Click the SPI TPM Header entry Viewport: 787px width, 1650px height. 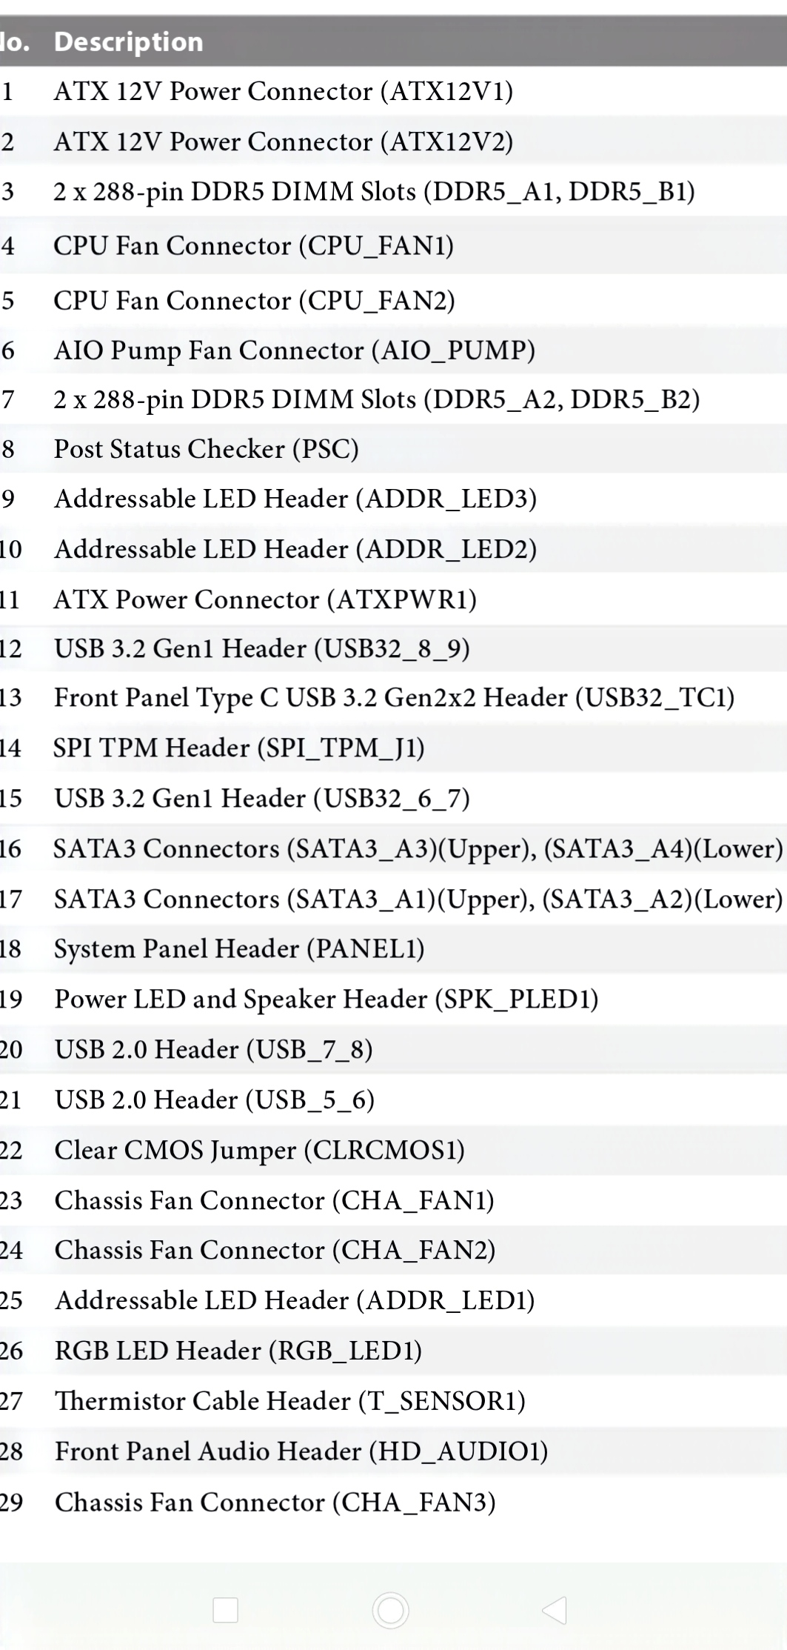point(238,748)
